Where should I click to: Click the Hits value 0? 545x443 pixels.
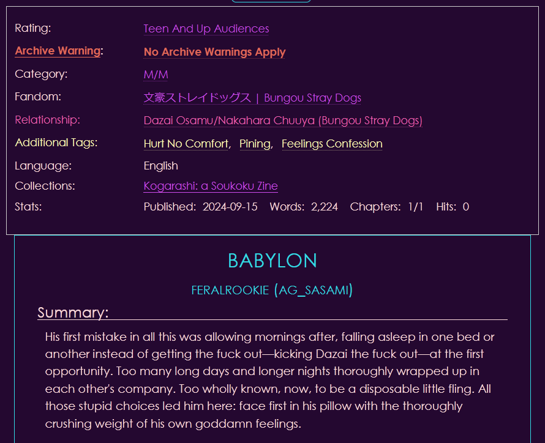click(x=466, y=207)
